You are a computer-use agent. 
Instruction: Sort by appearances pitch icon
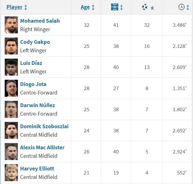click(114, 7)
